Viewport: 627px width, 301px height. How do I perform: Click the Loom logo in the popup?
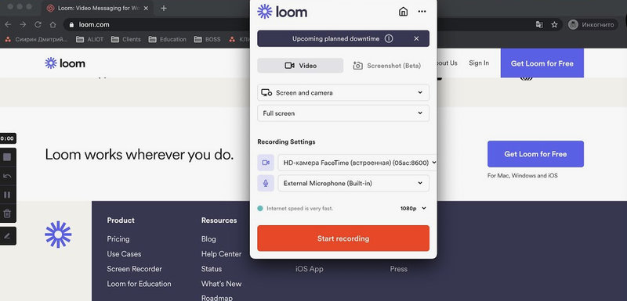[x=282, y=12]
